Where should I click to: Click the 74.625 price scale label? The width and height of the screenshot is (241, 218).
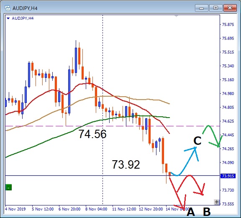[x=228, y=121]
